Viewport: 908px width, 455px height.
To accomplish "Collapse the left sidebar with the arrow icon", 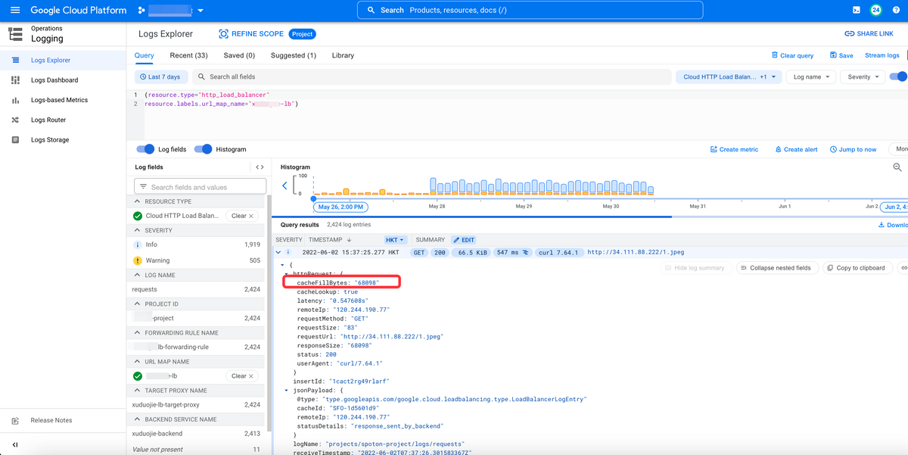I will [15, 444].
